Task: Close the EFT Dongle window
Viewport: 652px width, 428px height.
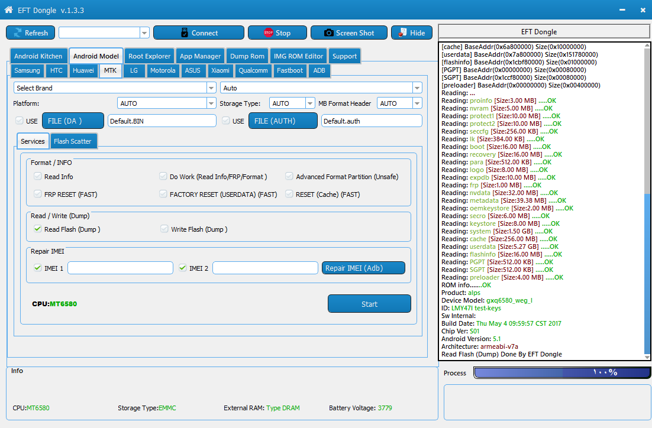Action: pos(643,10)
